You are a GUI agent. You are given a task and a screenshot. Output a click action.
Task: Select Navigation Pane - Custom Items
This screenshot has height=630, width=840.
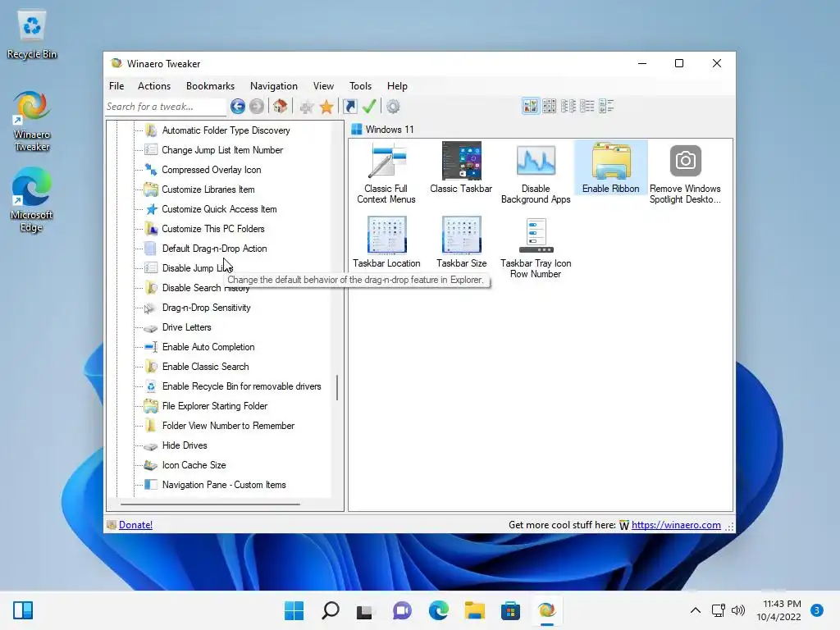coord(224,485)
